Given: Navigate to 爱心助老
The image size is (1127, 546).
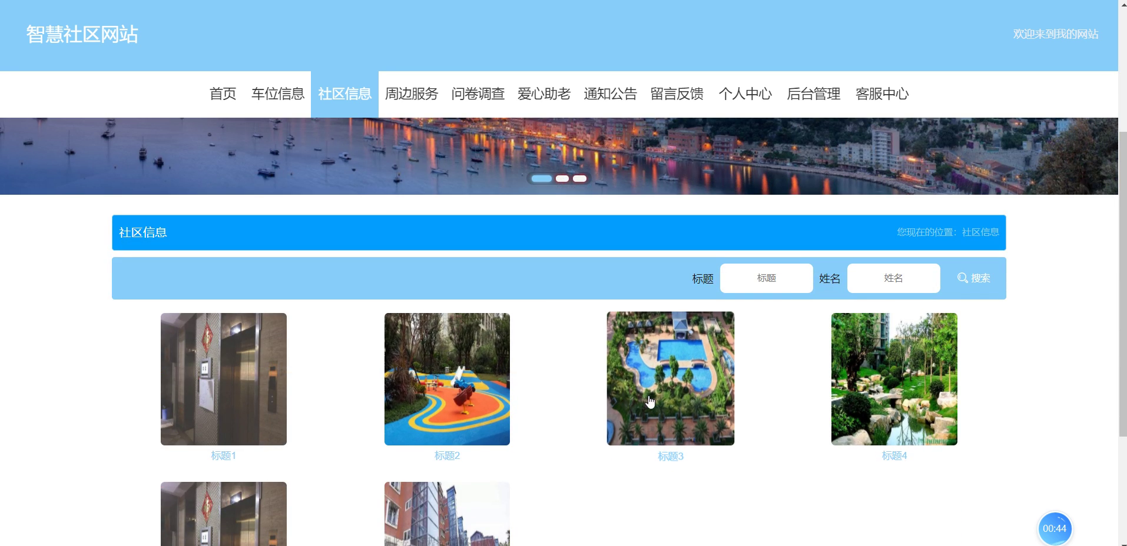Looking at the screenshot, I should tap(544, 94).
